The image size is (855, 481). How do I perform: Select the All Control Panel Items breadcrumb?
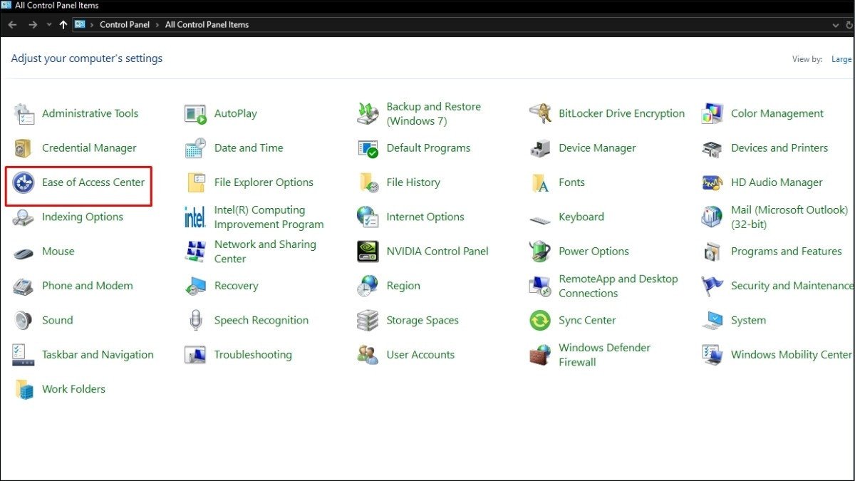[x=207, y=25]
